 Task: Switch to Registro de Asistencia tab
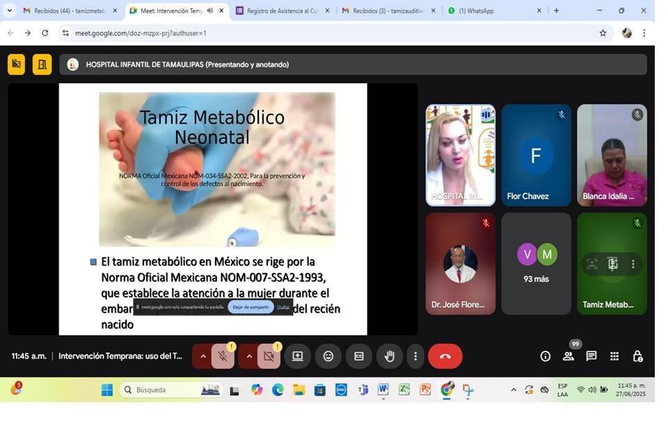[282, 11]
